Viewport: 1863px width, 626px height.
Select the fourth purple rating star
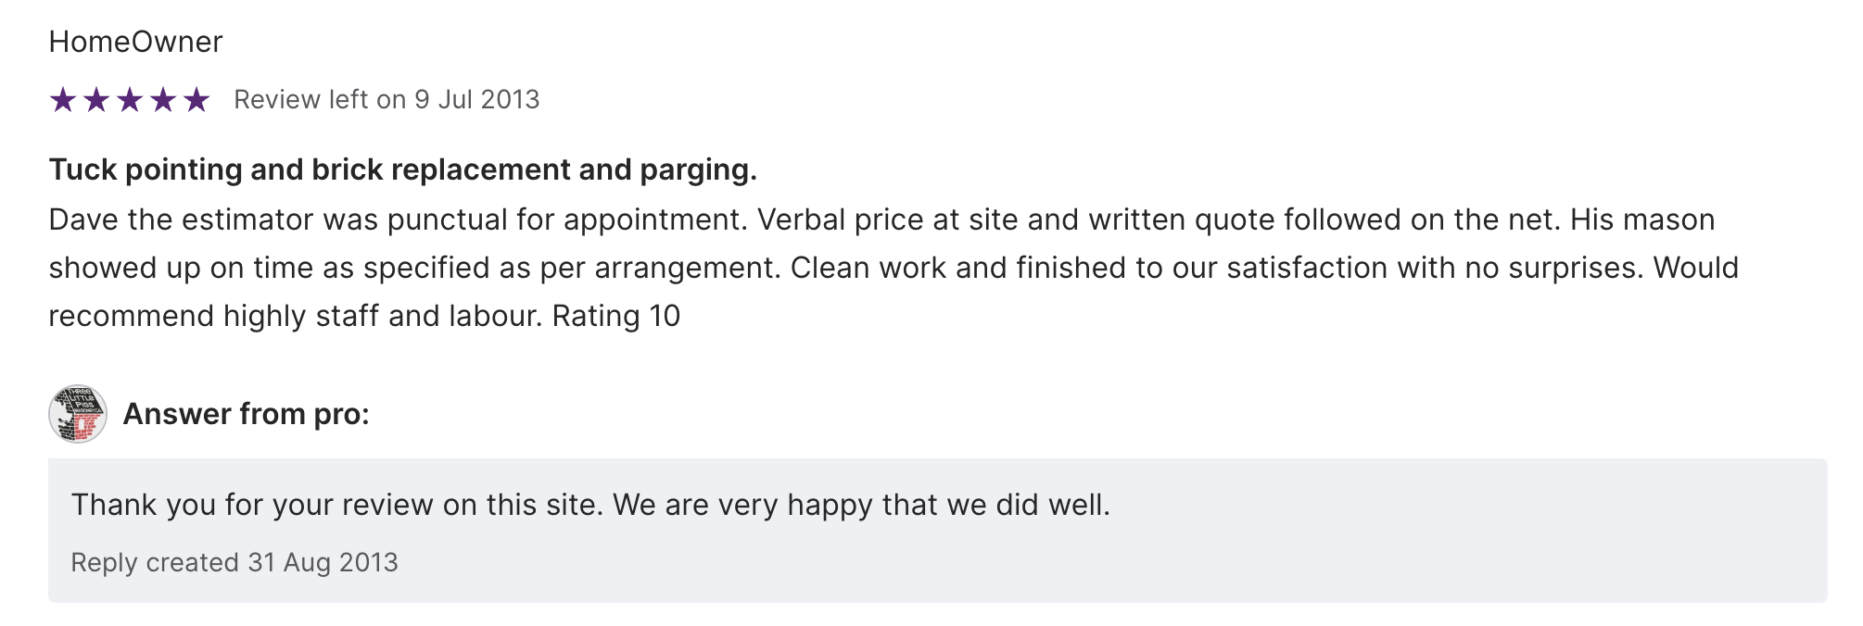click(163, 100)
